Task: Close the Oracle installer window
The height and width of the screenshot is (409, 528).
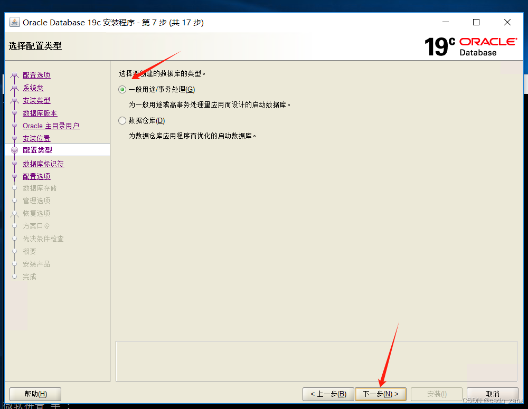Action: point(507,22)
